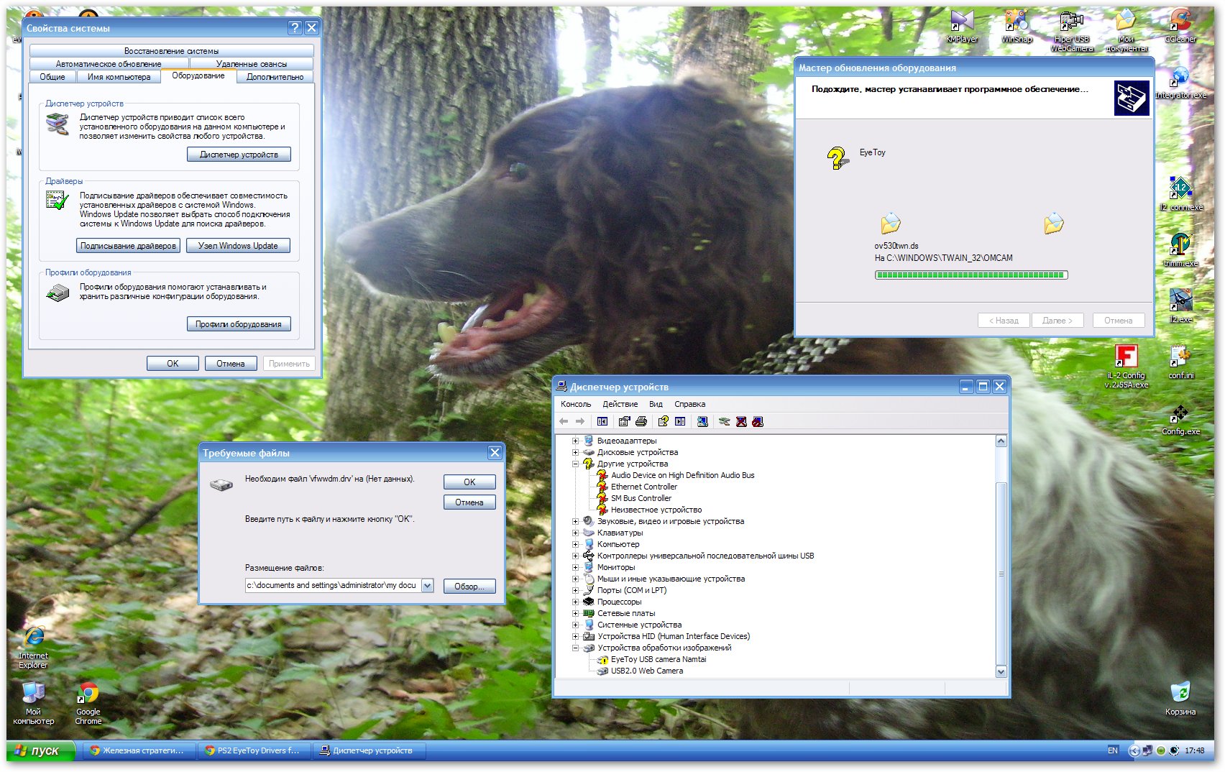This screenshot has width=1225, height=772.
Task: Expand the Процессоры tree node
Action: tap(575, 602)
